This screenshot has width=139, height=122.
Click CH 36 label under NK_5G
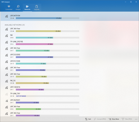coord(12,83)
